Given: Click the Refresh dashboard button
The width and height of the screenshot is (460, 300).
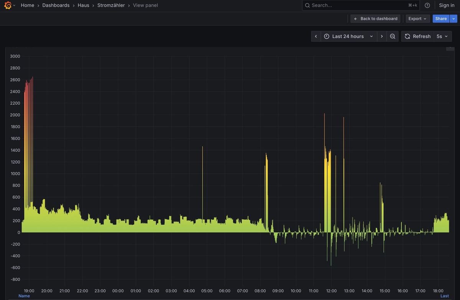Looking at the screenshot, I should coord(417,36).
